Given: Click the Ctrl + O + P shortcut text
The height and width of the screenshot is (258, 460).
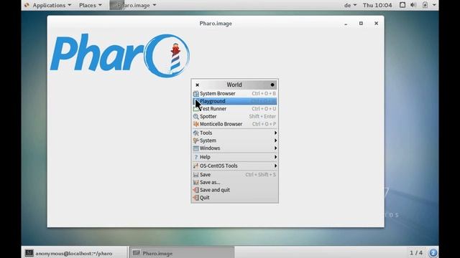Looking at the screenshot, I should click(x=264, y=124).
